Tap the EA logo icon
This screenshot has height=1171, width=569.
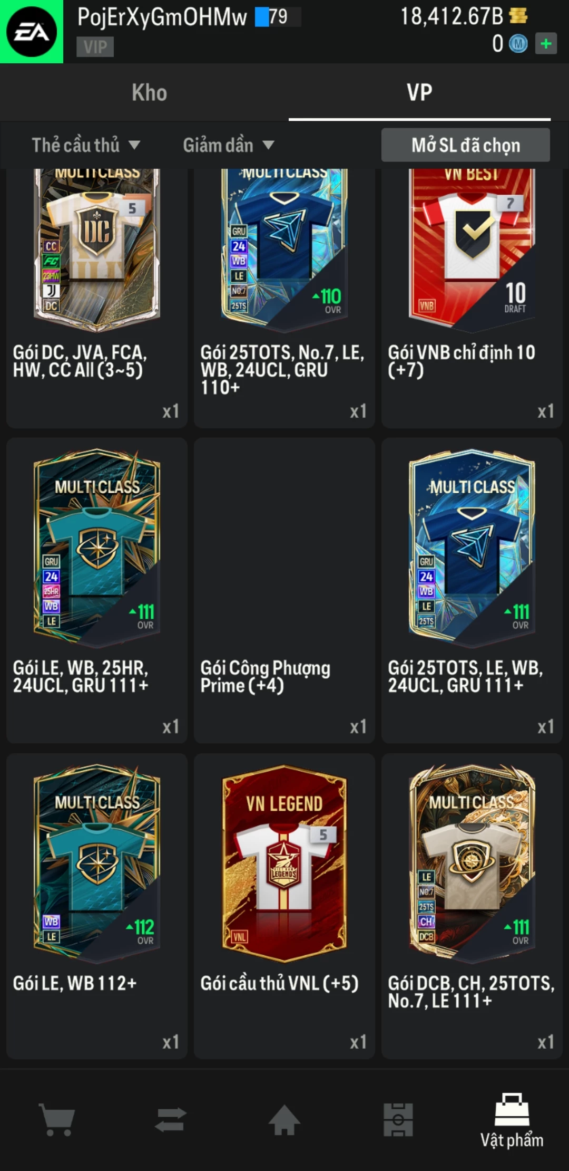pyautogui.click(x=32, y=32)
